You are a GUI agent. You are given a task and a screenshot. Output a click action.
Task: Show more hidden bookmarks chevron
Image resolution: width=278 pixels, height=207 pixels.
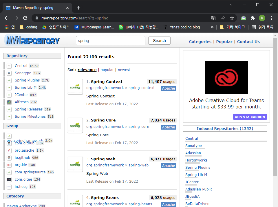pyautogui.click(x=212, y=27)
